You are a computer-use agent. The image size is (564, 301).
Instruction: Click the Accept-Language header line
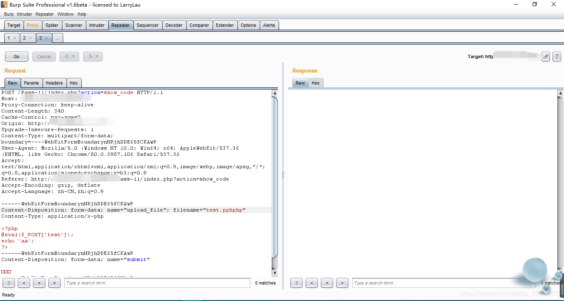(x=52, y=191)
